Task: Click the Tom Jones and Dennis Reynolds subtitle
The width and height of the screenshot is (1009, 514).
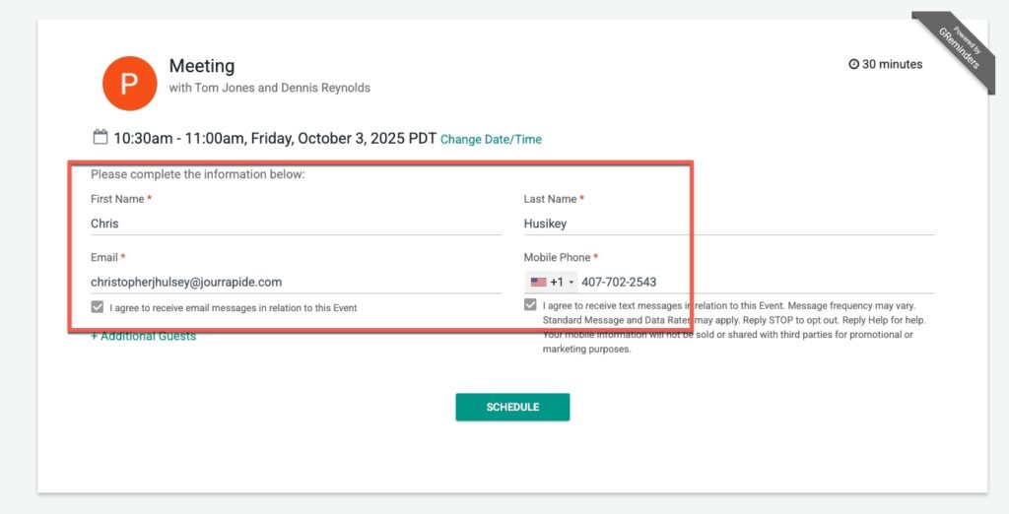Action: (270, 88)
